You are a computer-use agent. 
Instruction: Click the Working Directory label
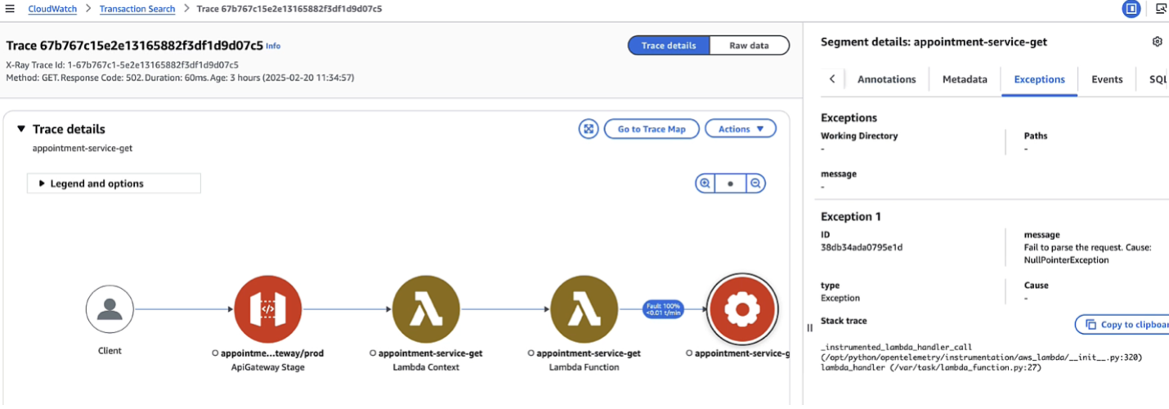[859, 136]
